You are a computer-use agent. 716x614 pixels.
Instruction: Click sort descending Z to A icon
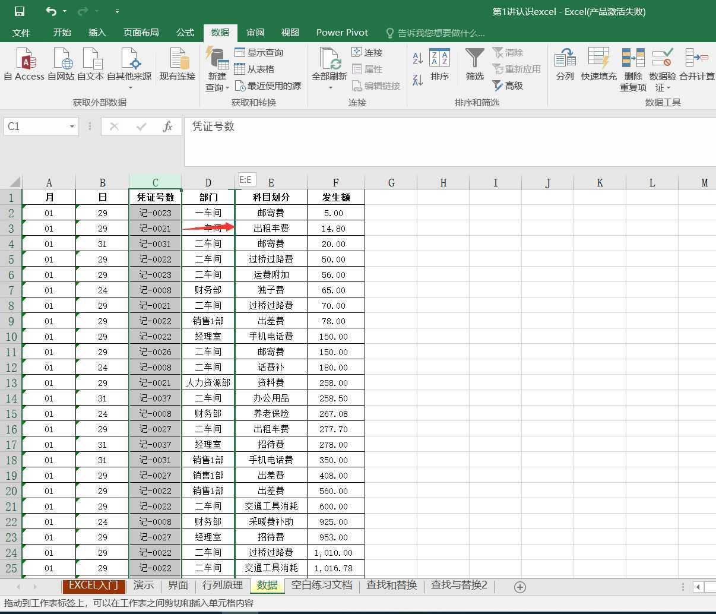[x=418, y=79]
